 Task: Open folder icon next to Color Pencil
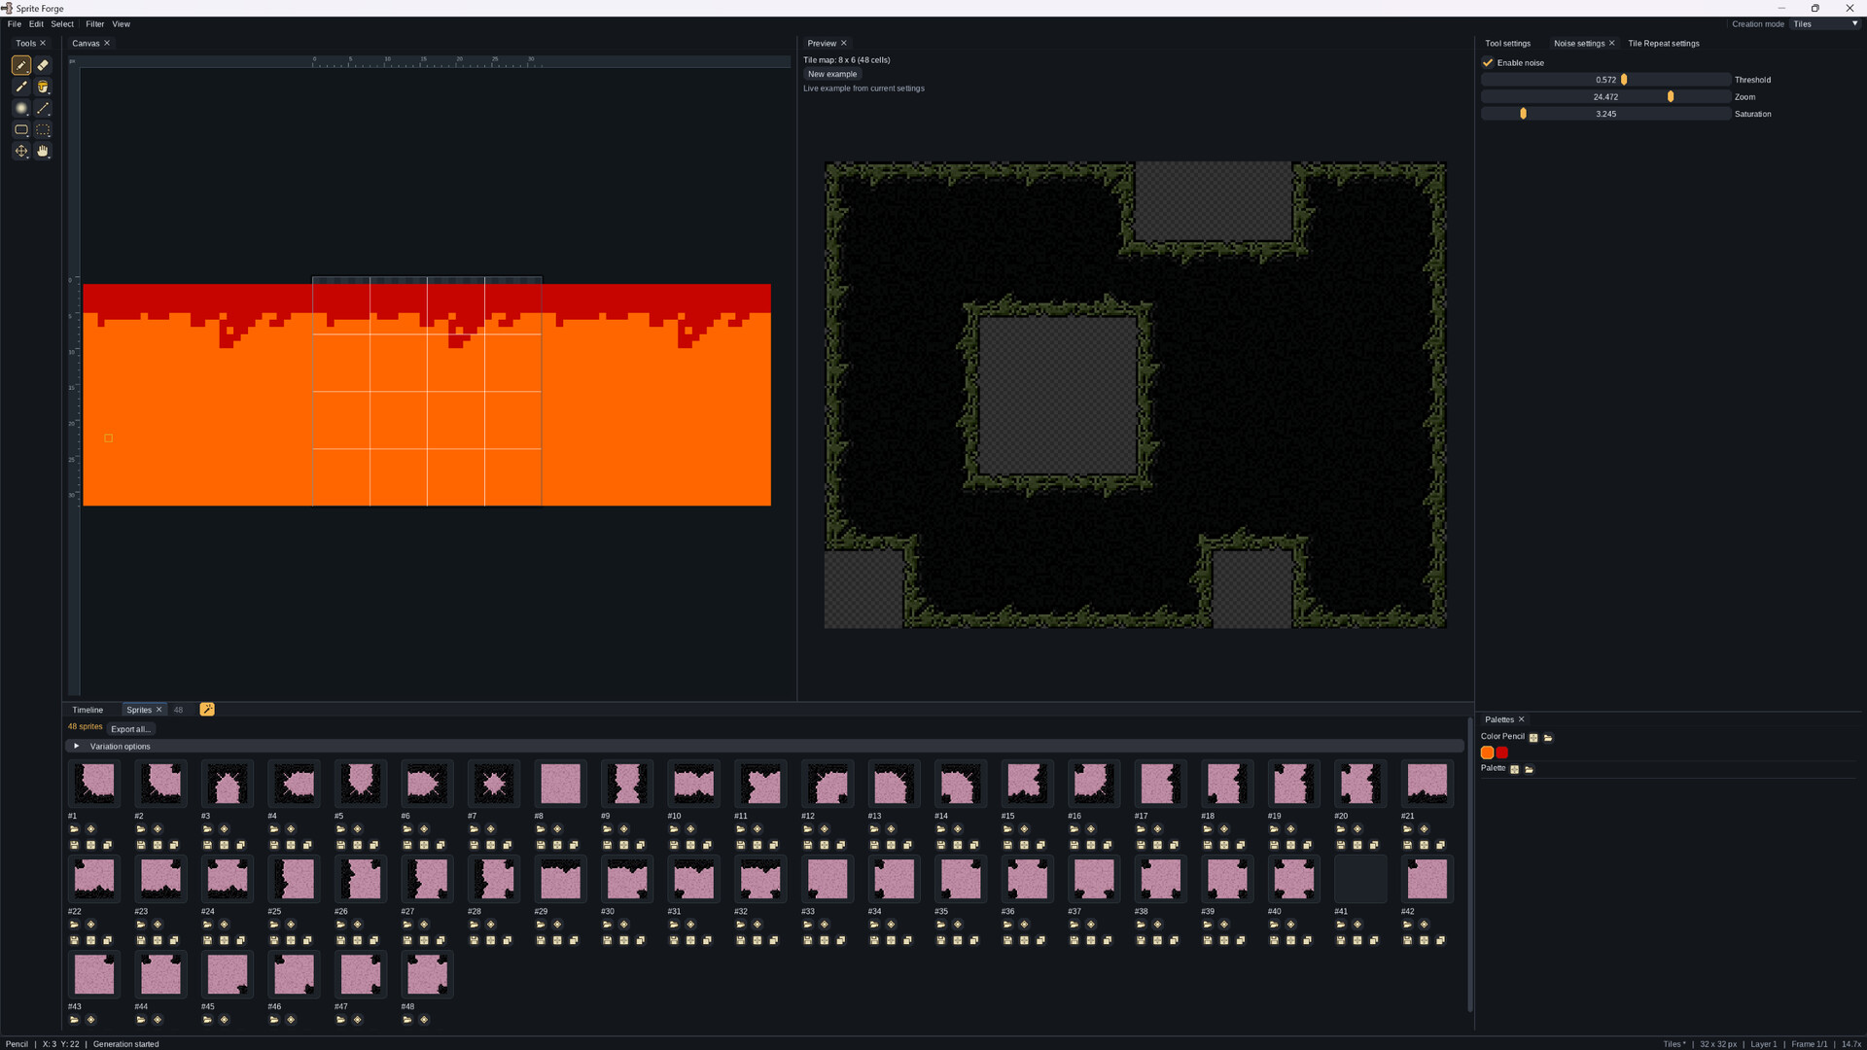pos(1548,738)
